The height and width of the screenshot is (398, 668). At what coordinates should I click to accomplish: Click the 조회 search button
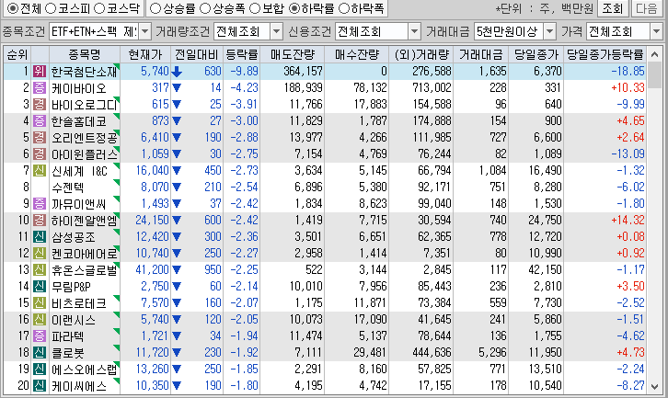(613, 8)
